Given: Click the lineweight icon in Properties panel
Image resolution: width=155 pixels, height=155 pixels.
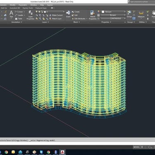Looking at the screenshot, I should coord(98,15).
